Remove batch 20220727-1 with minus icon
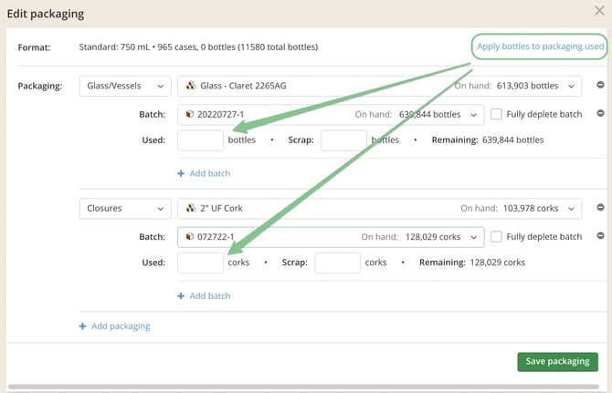Viewport: 612px width, 393px height. [600, 114]
